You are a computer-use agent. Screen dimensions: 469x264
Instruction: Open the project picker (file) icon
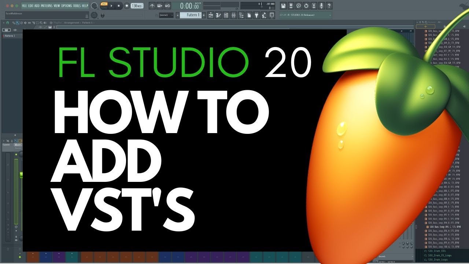pyautogui.click(x=249, y=15)
